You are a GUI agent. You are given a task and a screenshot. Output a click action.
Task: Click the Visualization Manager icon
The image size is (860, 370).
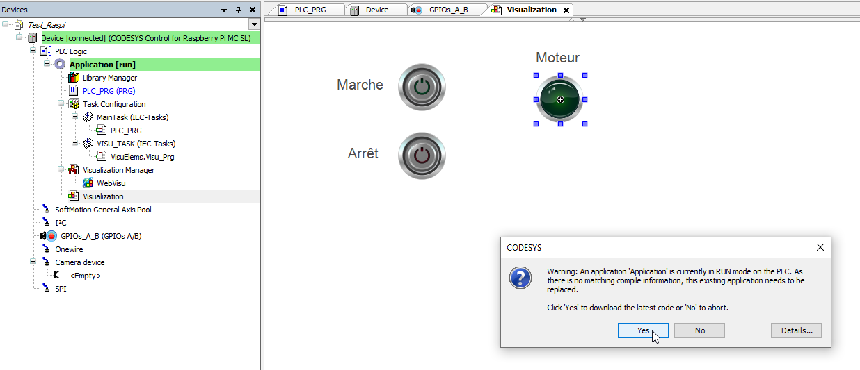pos(74,170)
